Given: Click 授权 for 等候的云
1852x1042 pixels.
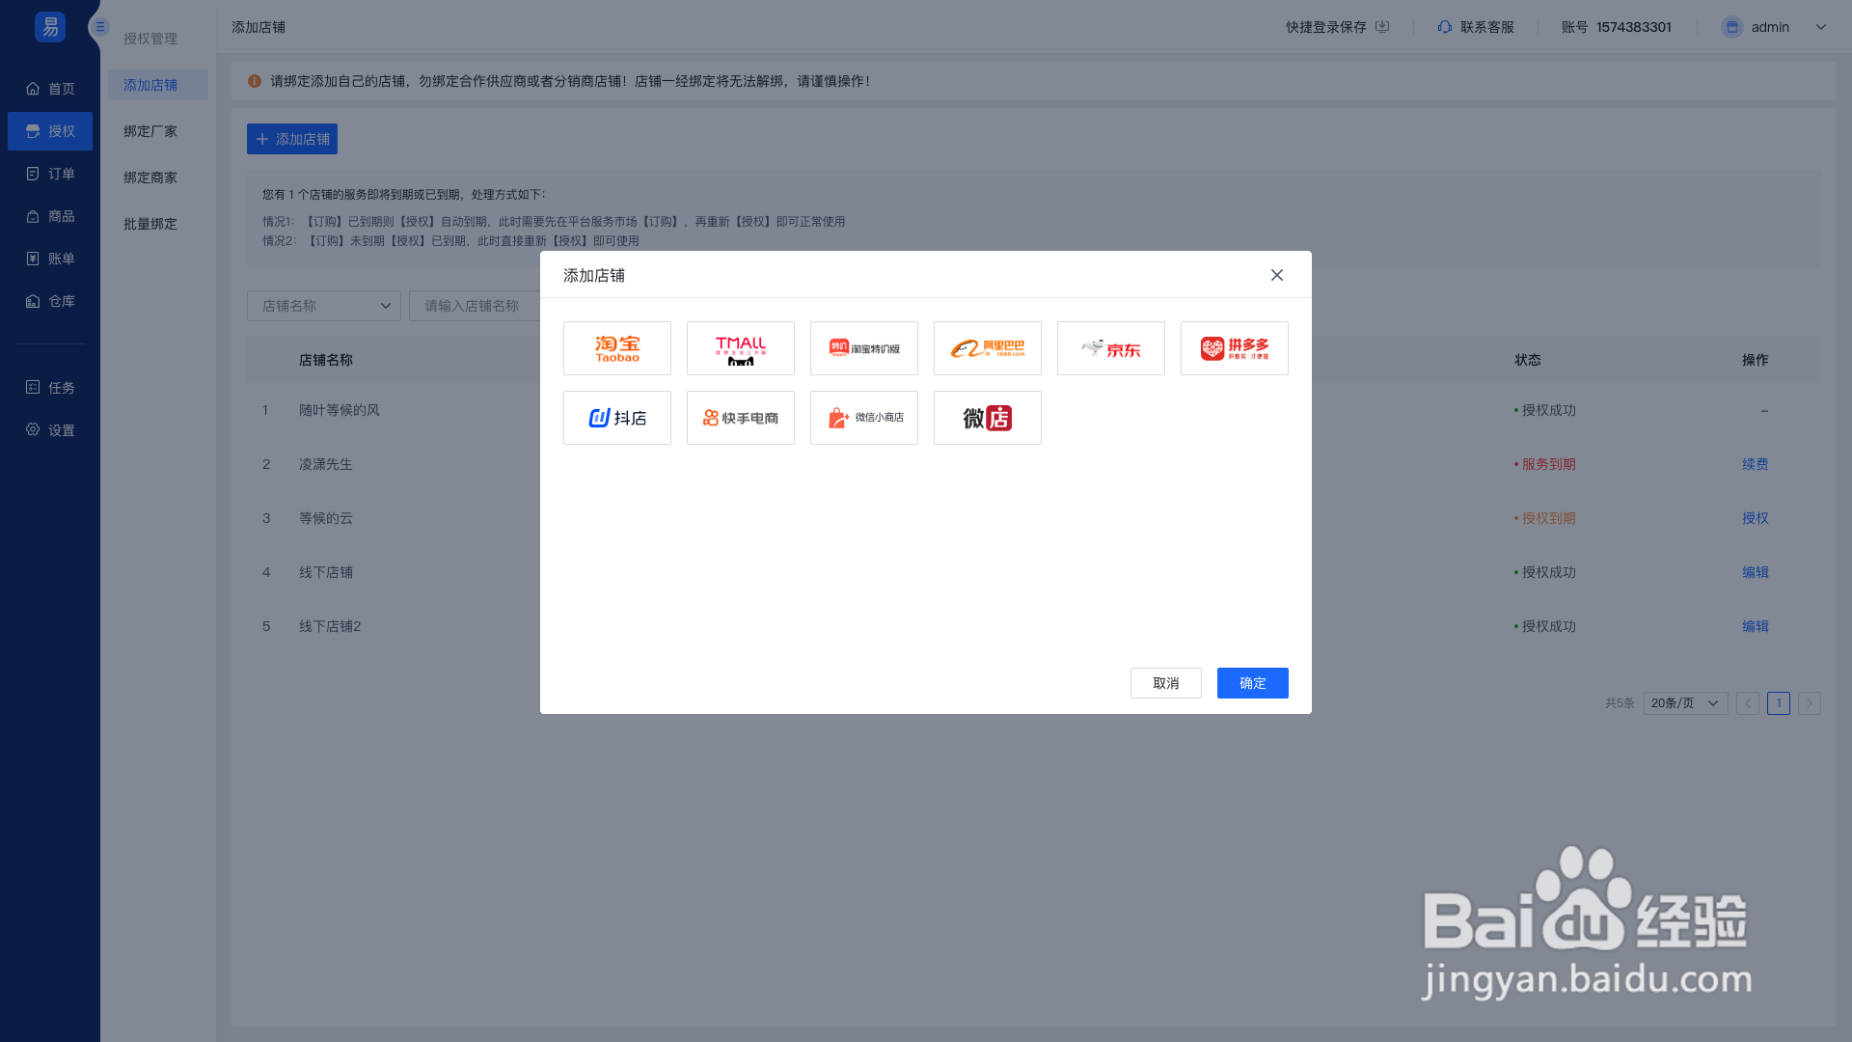Looking at the screenshot, I should 1756,518.
